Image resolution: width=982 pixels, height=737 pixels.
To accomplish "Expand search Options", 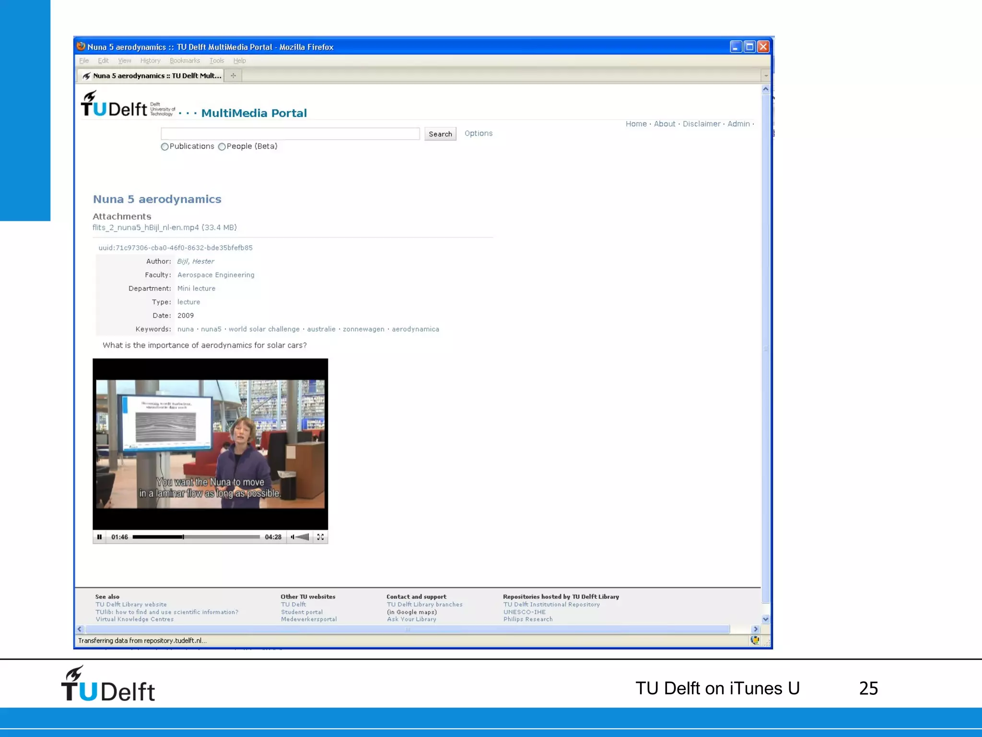I will coord(478,133).
